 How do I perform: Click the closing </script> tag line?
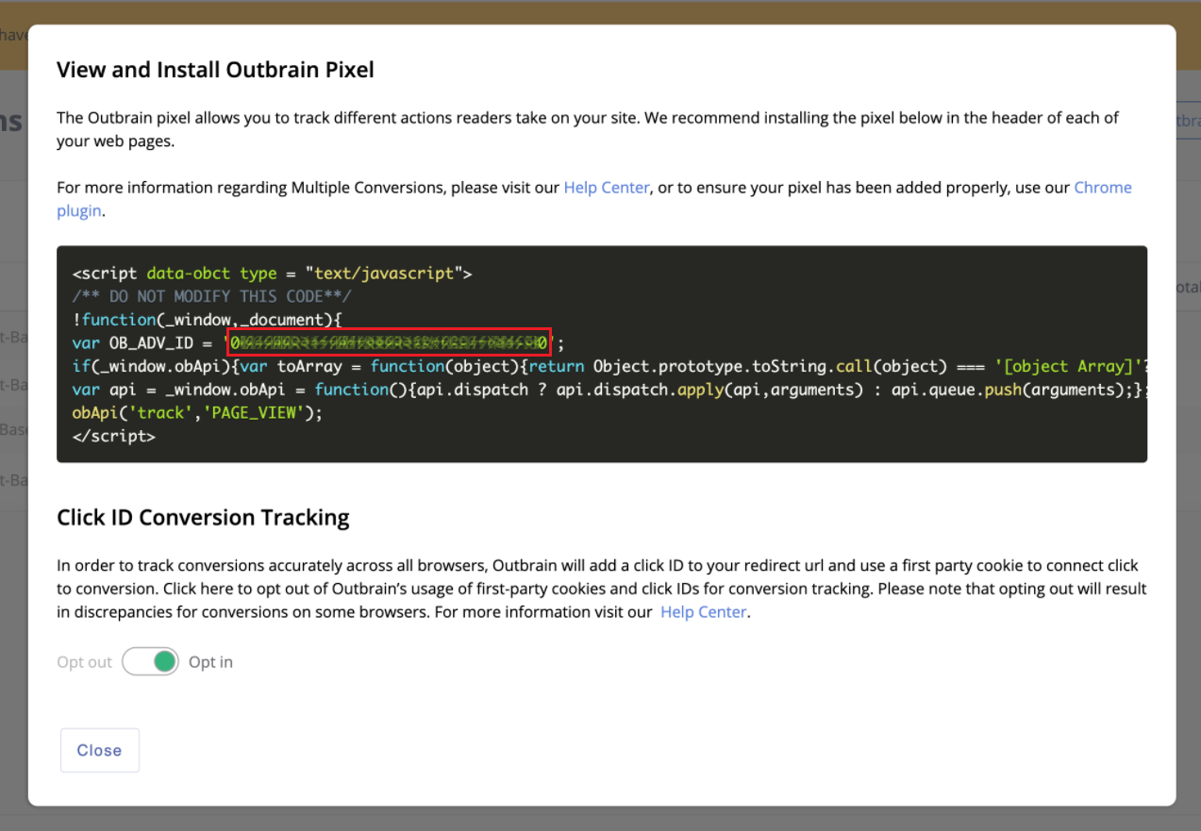113,436
